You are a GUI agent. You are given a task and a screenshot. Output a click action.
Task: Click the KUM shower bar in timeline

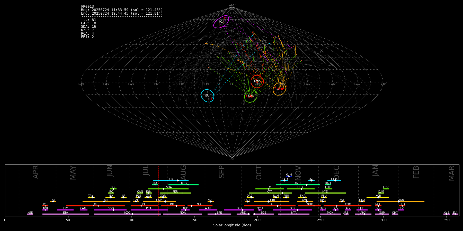click(x=289, y=176)
